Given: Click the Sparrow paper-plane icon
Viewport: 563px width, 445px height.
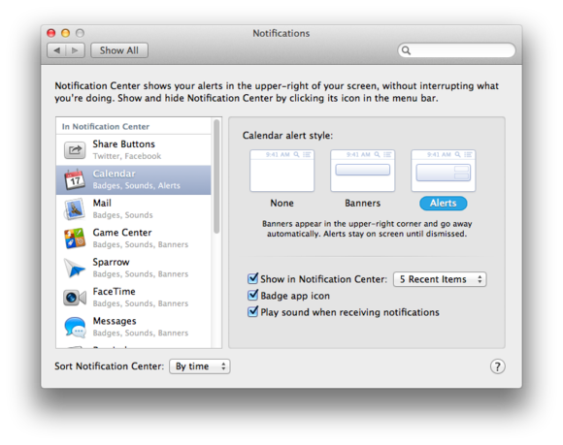Looking at the screenshot, I should pyautogui.click(x=75, y=268).
